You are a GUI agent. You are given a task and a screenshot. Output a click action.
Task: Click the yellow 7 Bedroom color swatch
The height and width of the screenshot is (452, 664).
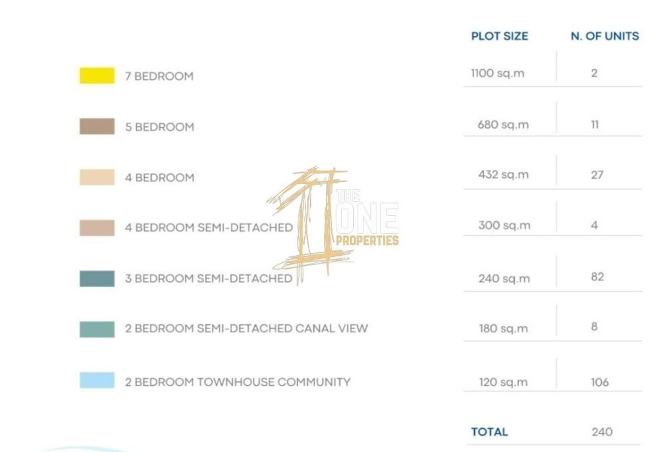pyautogui.click(x=97, y=76)
